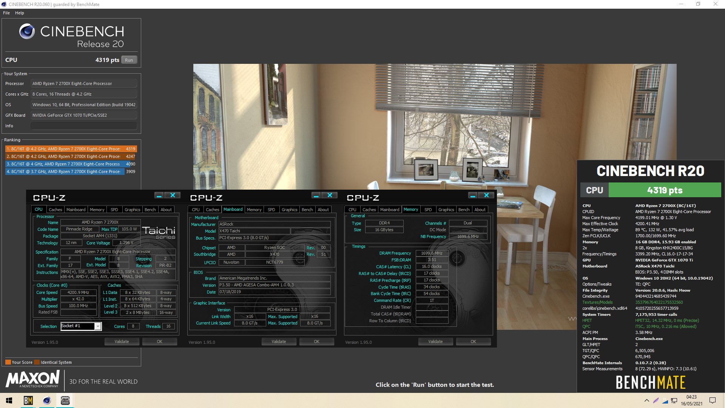
Task: Select CPU tab in Mainboard CPU-Z window
Action: (196, 210)
